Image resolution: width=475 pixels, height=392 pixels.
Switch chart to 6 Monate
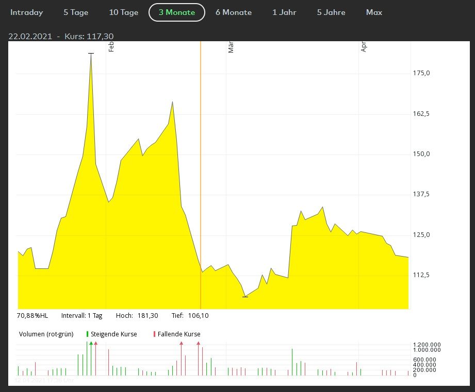(x=234, y=12)
